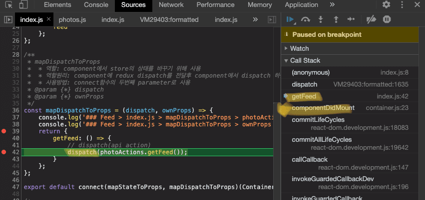The height and width of the screenshot is (200, 425).
Task: Close the active index.js file tab
Action: pyautogui.click(x=48, y=20)
